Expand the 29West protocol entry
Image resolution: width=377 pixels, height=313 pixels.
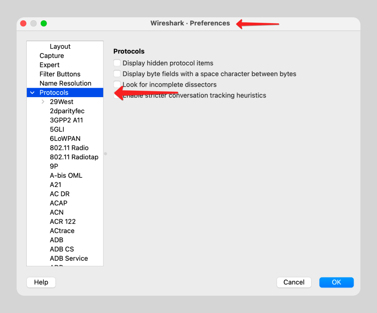tap(43, 102)
